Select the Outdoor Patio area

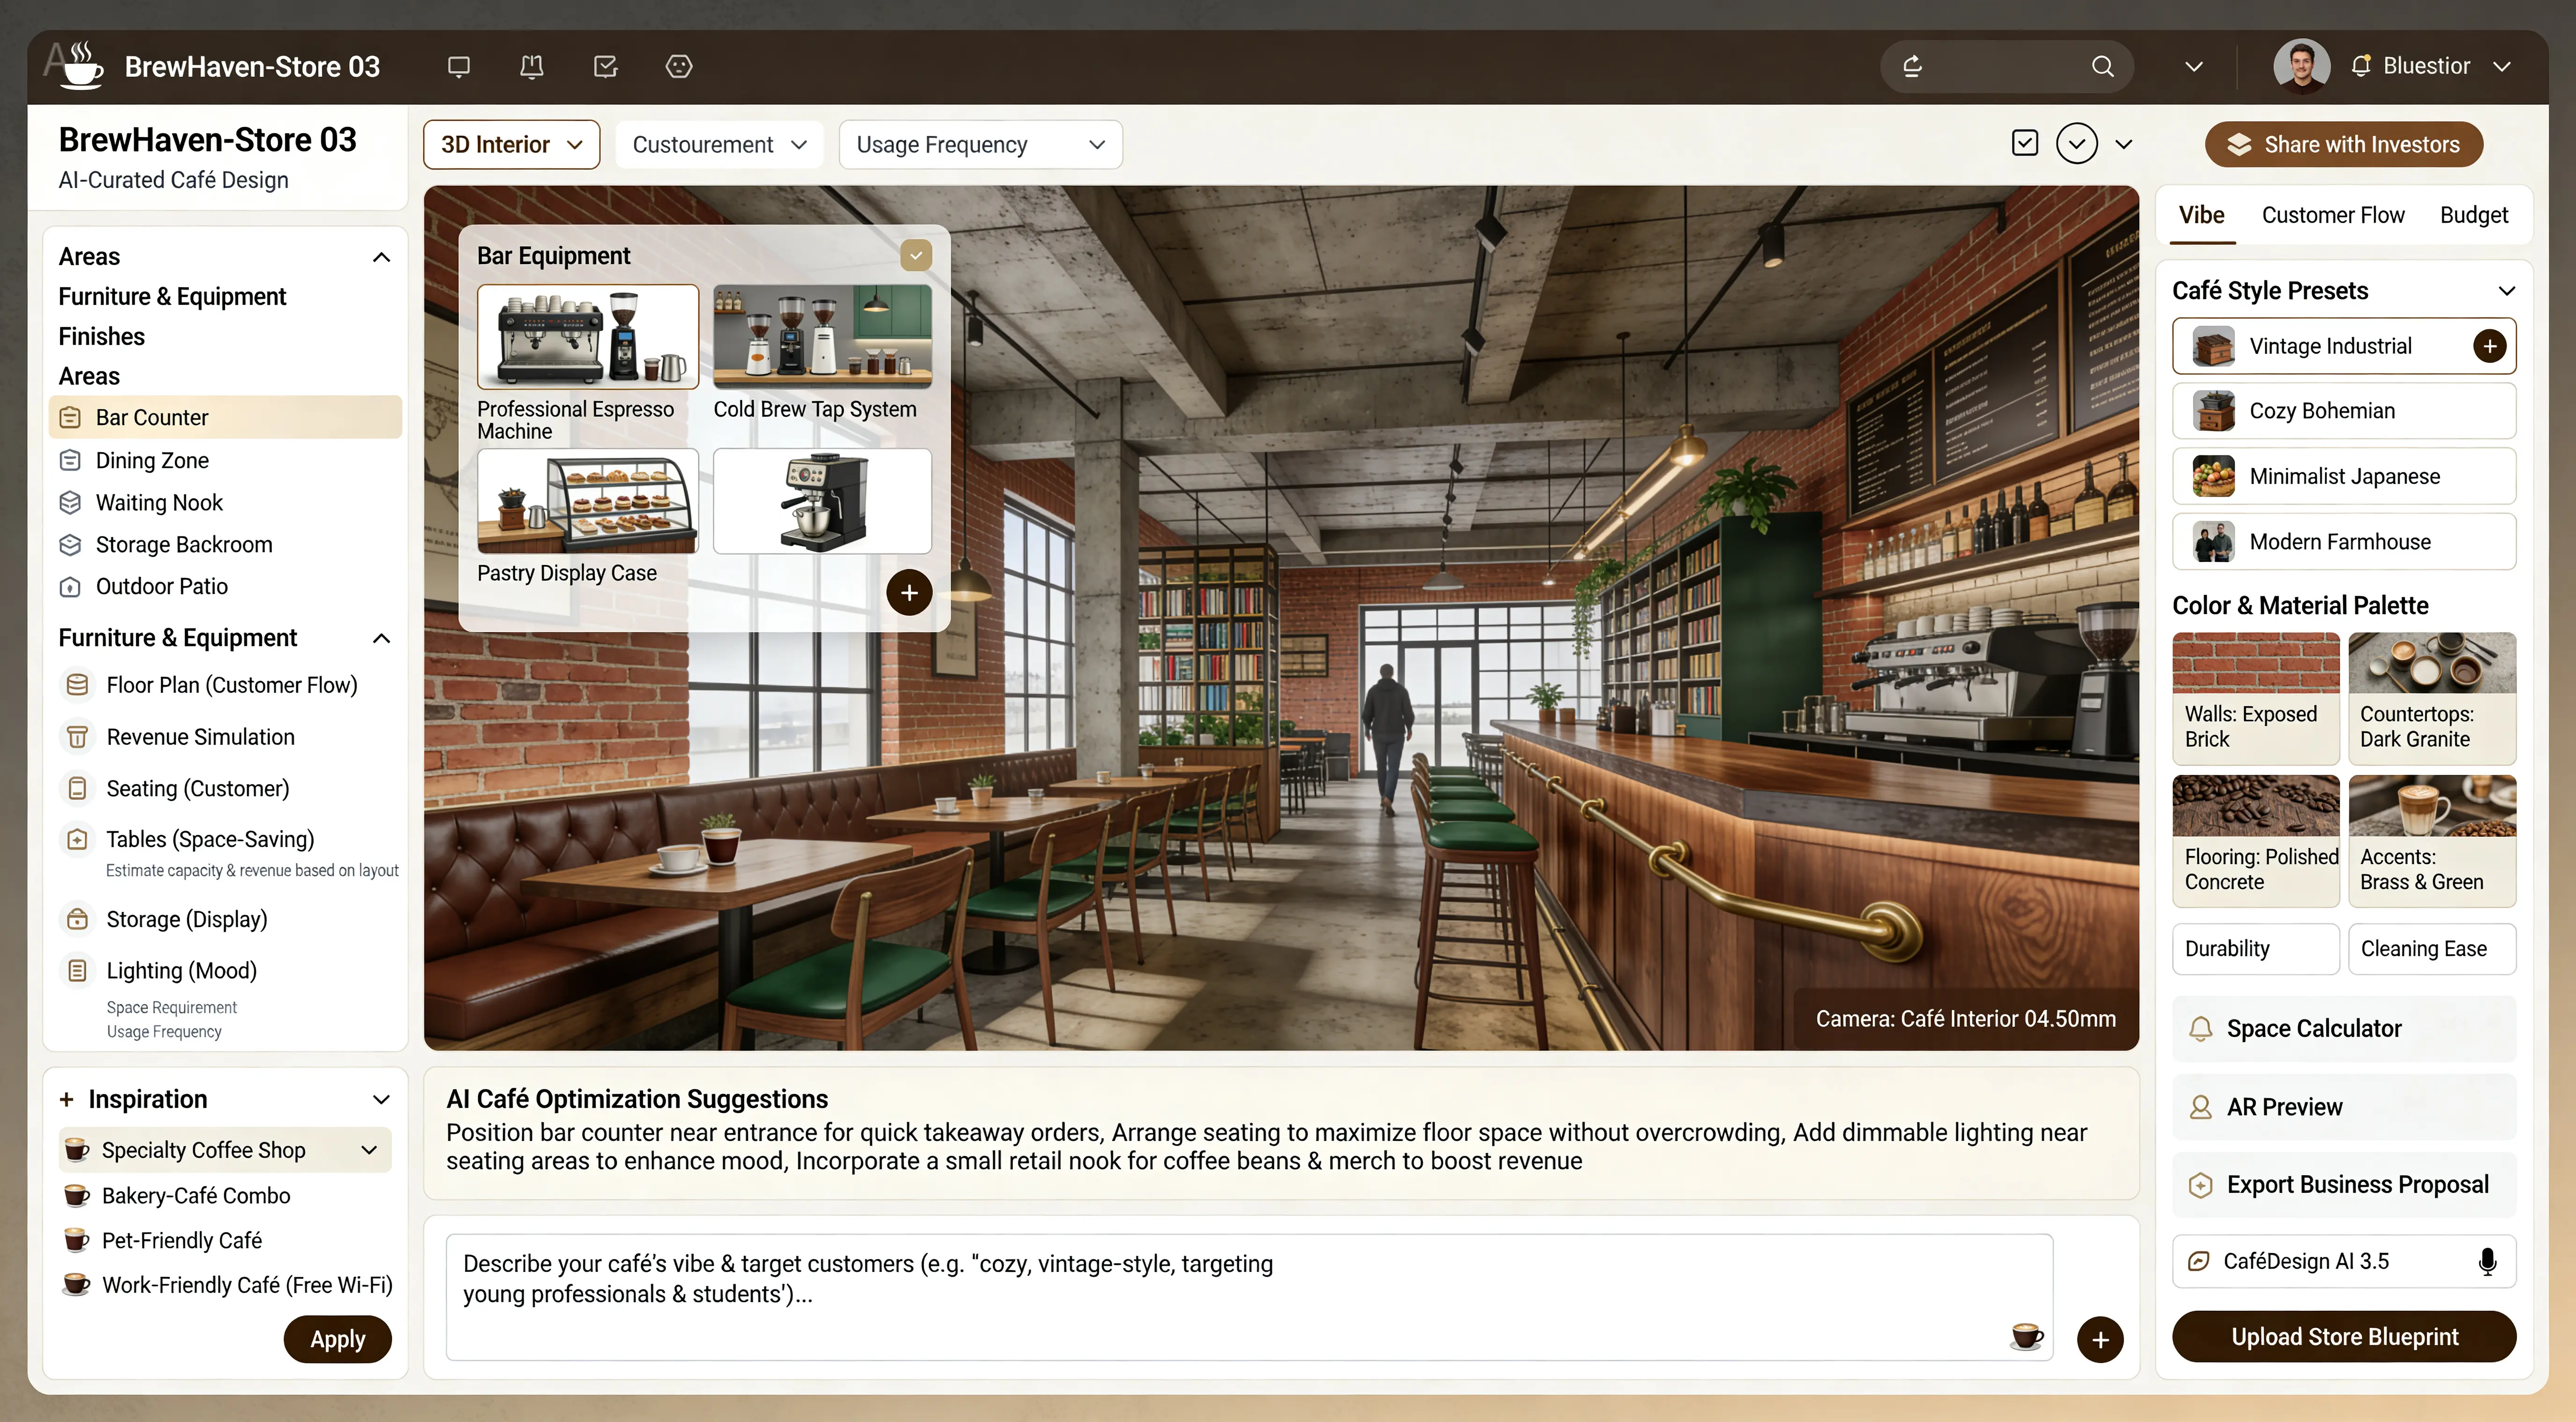click(159, 586)
